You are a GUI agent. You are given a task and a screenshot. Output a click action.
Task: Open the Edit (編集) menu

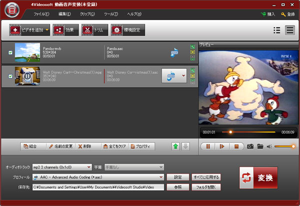click(x=64, y=14)
